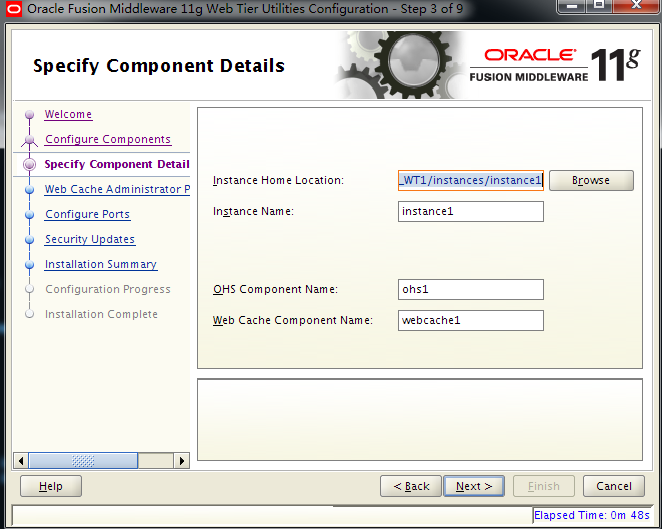The height and width of the screenshot is (529, 662).
Task: Click the sidebar scroll left arrow
Action: [x=21, y=460]
